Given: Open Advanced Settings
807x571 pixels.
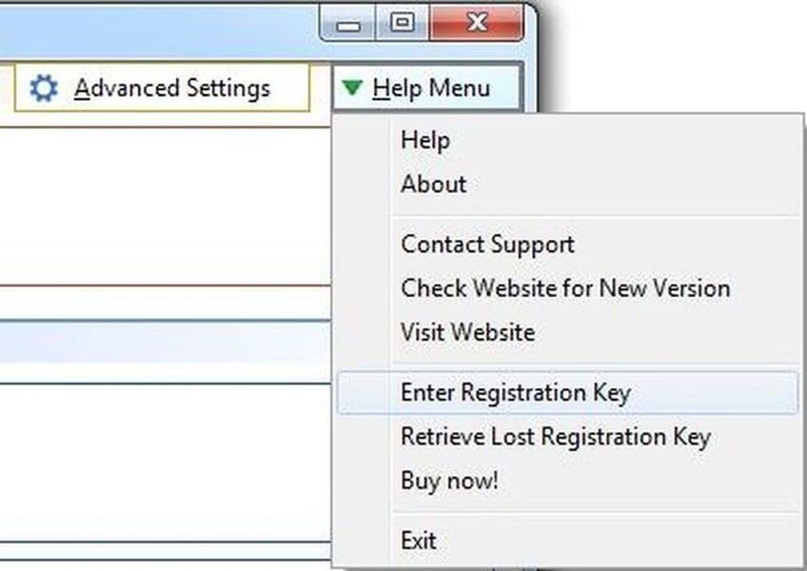Looking at the screenshot, I should coord(171,89).
